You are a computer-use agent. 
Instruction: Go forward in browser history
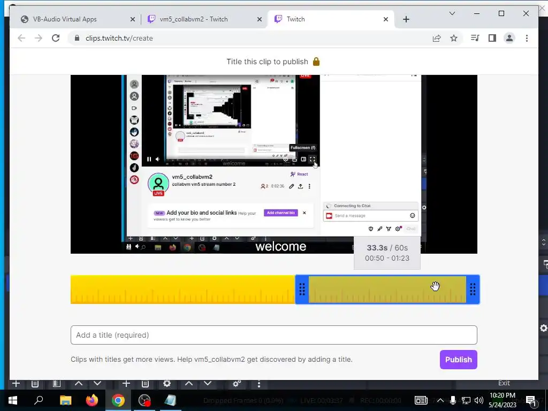point(39,38)
